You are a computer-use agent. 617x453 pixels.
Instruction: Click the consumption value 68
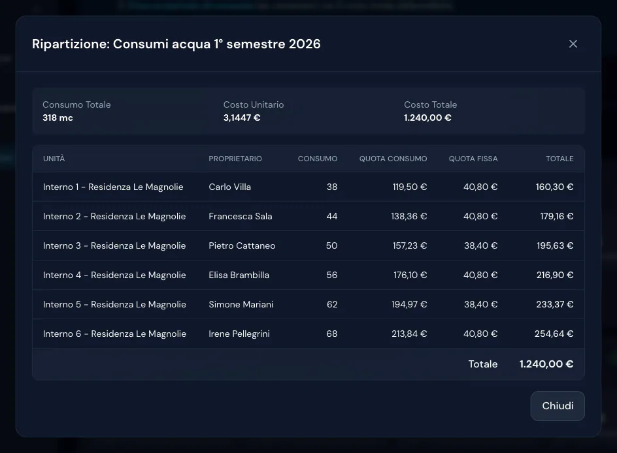[332, 334]
